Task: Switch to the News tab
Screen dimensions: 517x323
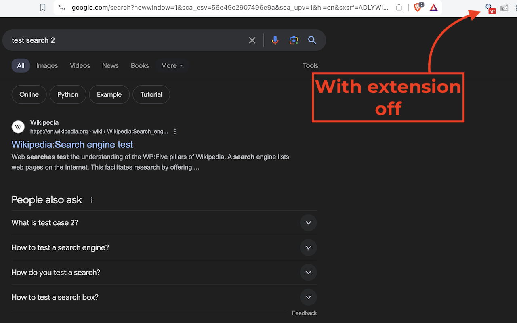Action: click(110, 66)
